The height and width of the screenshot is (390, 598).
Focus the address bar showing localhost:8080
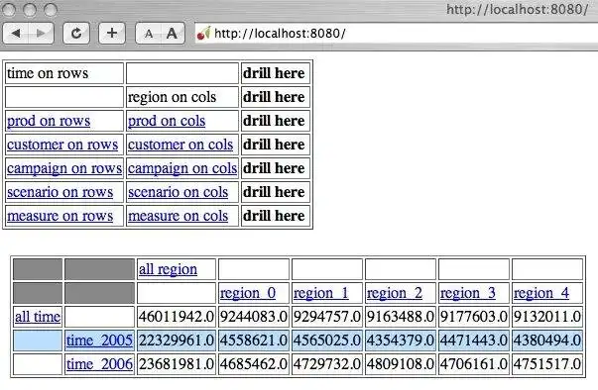[397, 34]
